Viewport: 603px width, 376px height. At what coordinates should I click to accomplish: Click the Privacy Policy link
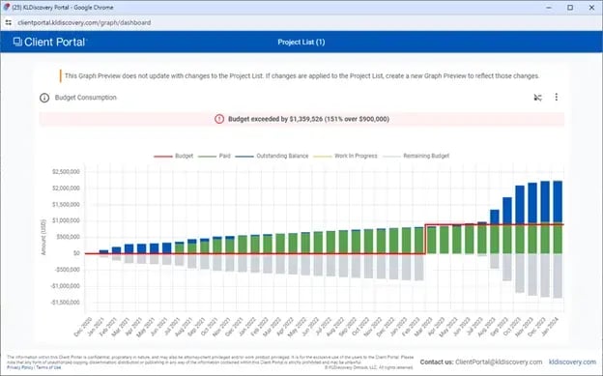(20, 367)
